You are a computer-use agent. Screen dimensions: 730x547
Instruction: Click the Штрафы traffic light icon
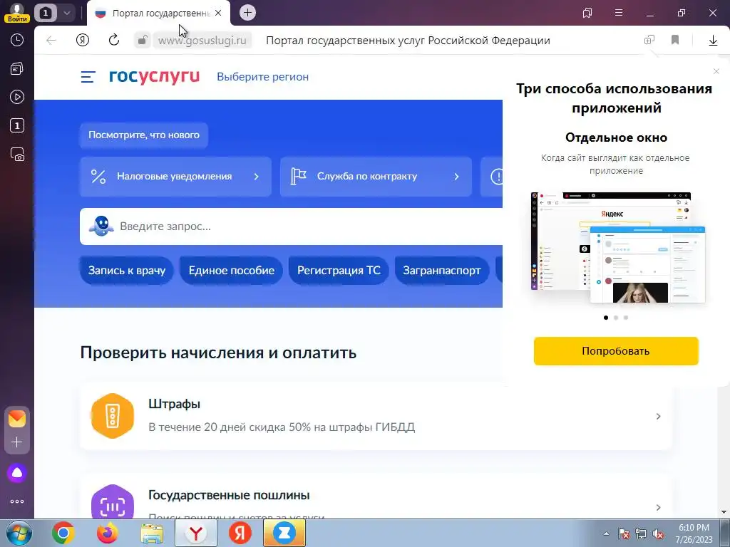tap(112, 416)
